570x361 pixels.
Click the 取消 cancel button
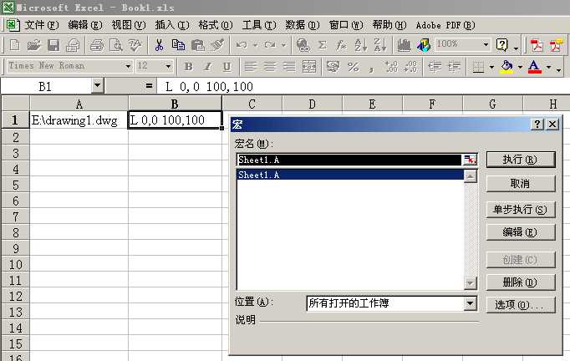coord(521,184)
